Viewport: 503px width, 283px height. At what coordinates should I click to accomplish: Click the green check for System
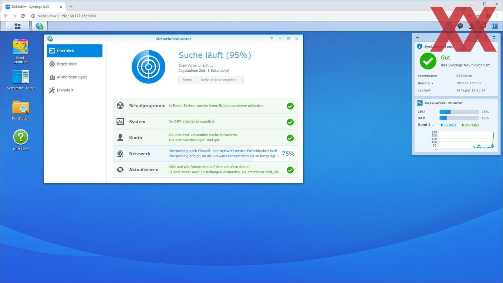(x=290, y=122)
